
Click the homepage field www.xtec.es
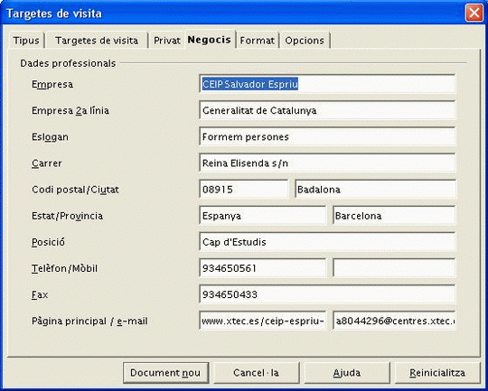[263, 321]
